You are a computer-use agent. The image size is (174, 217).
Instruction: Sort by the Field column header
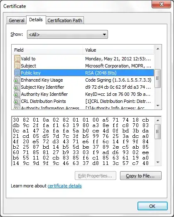(x=47, y=50)
